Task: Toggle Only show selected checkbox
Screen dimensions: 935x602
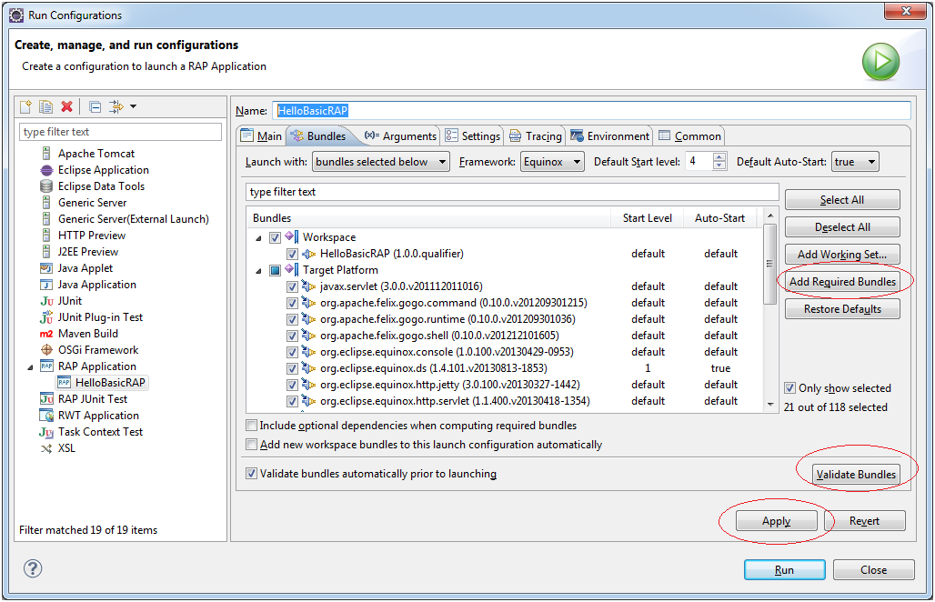Action: click(790, 388)
